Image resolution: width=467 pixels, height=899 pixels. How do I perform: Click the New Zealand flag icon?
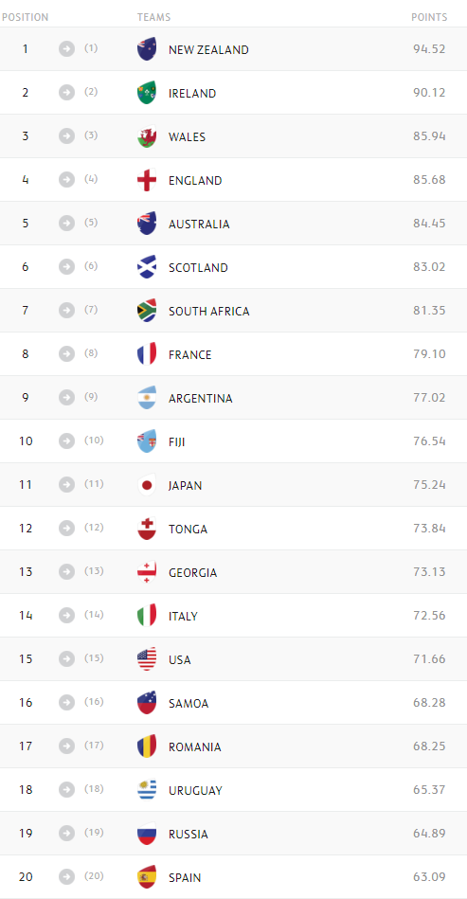click(147, 49)
